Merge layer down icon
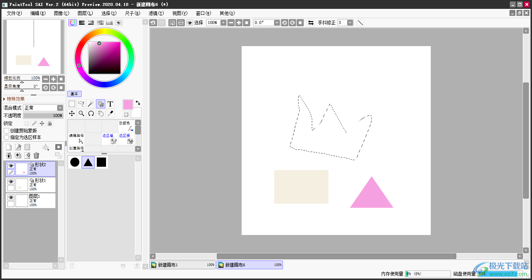This screenshot has width=532, height=280. click(9, 156)
